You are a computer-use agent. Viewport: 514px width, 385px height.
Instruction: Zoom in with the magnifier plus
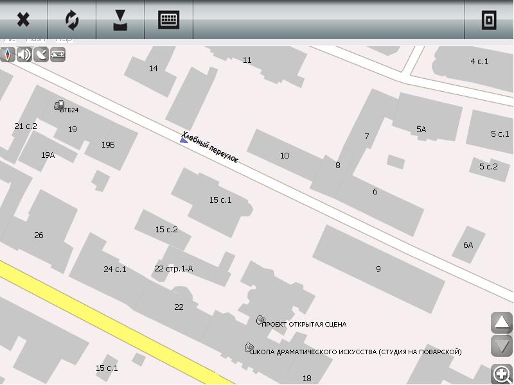pos(502,374)
